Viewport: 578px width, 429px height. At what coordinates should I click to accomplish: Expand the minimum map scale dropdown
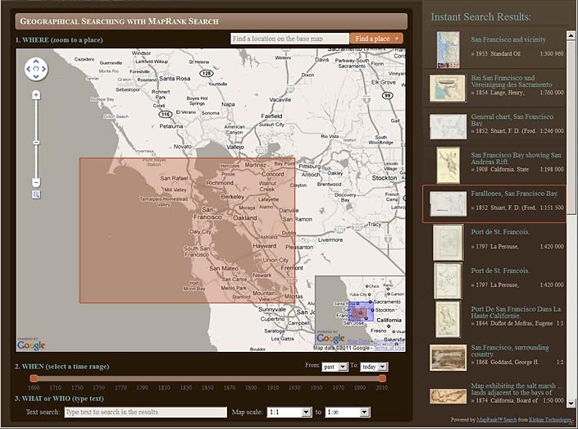coord(284,412)
